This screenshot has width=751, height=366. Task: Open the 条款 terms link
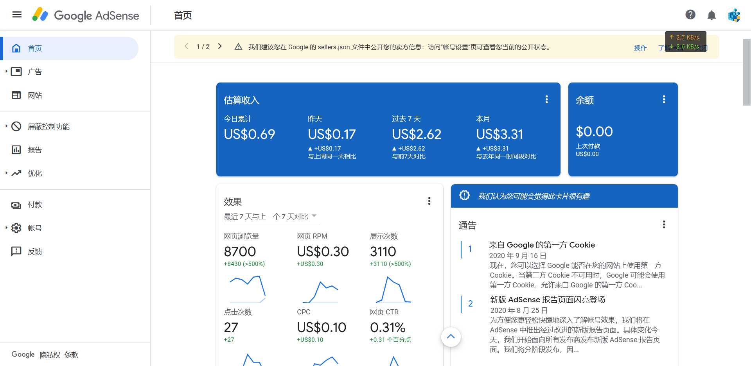(71, 355)
